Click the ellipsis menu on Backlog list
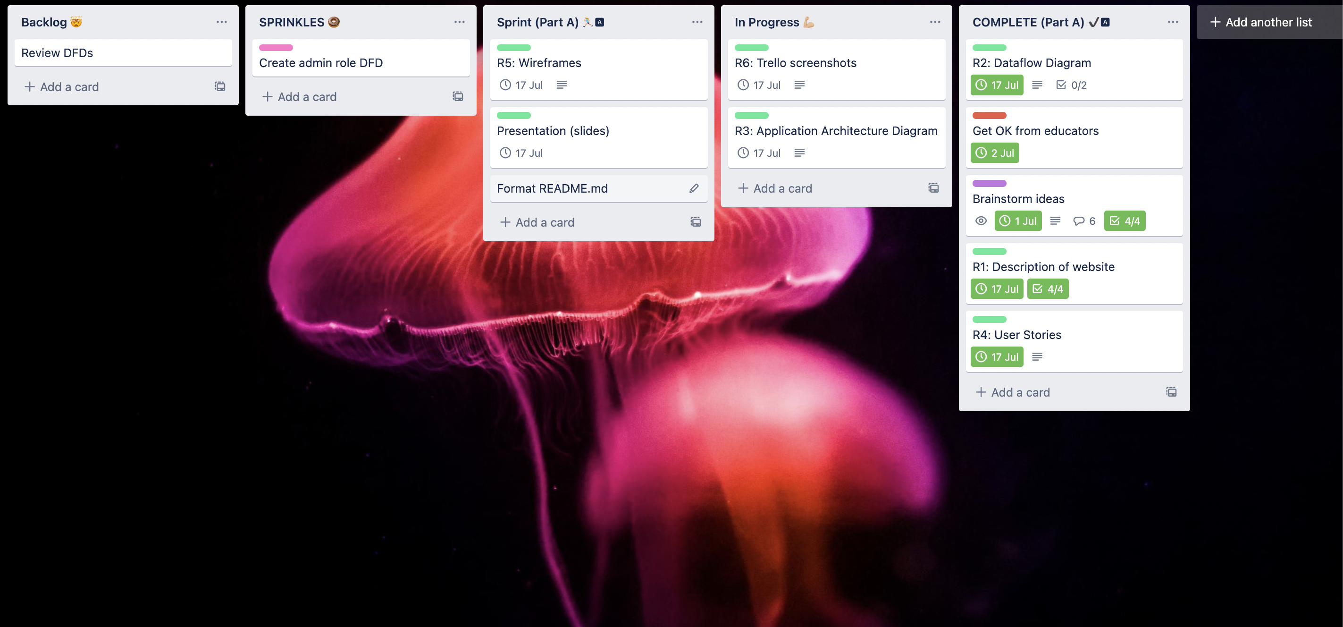The image size is (1343, 627). click(221, 21)
